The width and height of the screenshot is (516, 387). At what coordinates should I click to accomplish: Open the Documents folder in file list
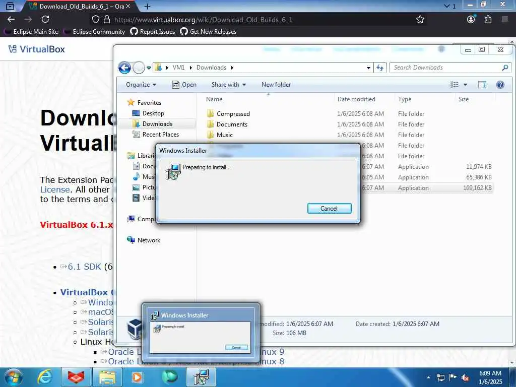pyautogui.click(x=227, y=124)
